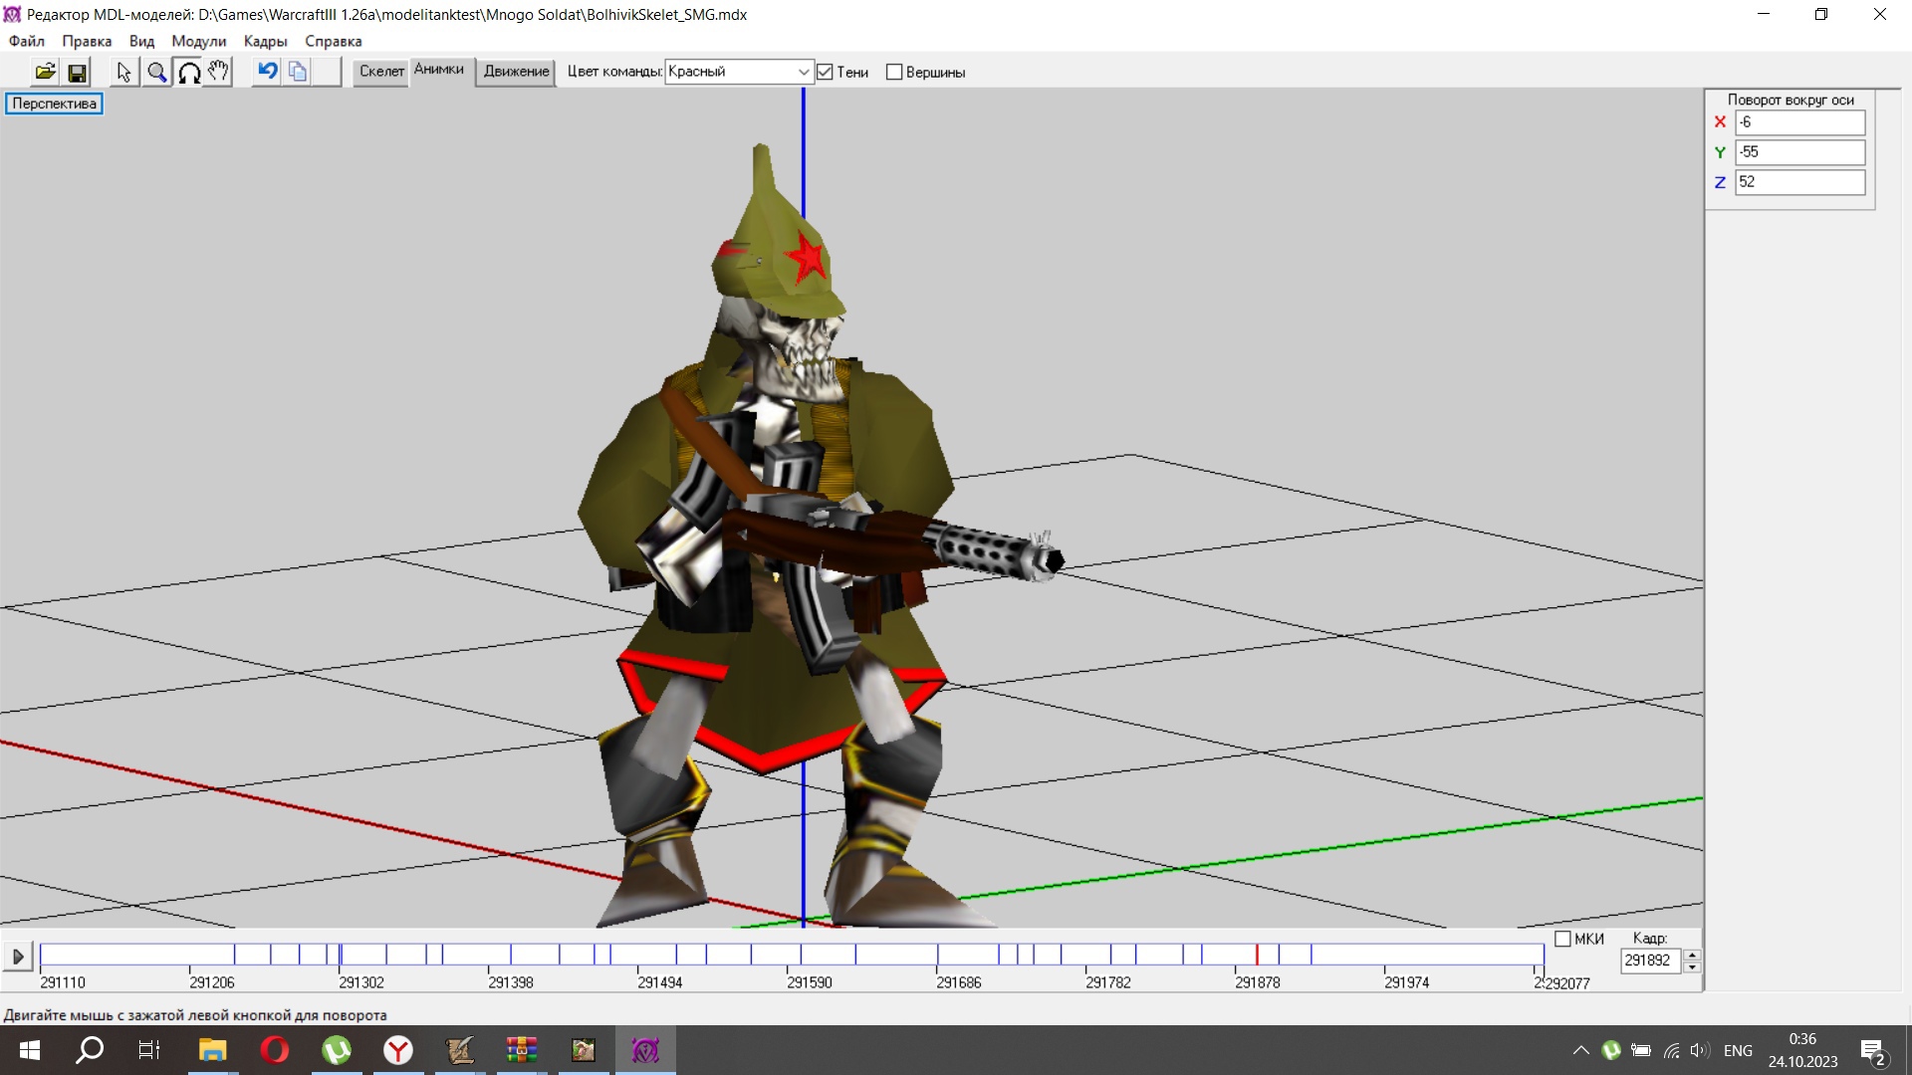Viewport: 1912px width, 1075px height.
Task: Select the magnifier zoom tool
Action: click(x=156, y=72)
